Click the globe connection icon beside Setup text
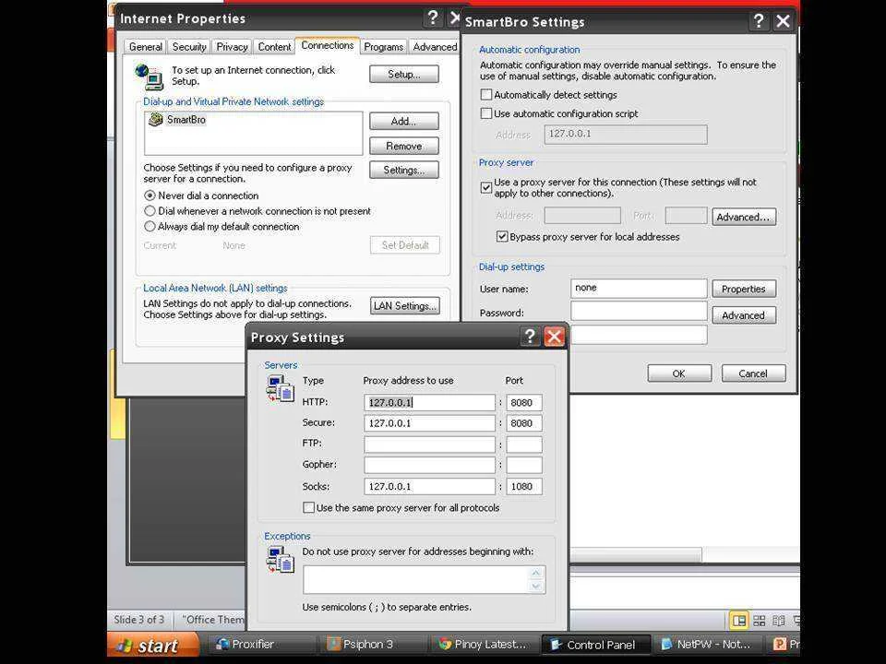 pyautogui.click(x=150, y=77)
